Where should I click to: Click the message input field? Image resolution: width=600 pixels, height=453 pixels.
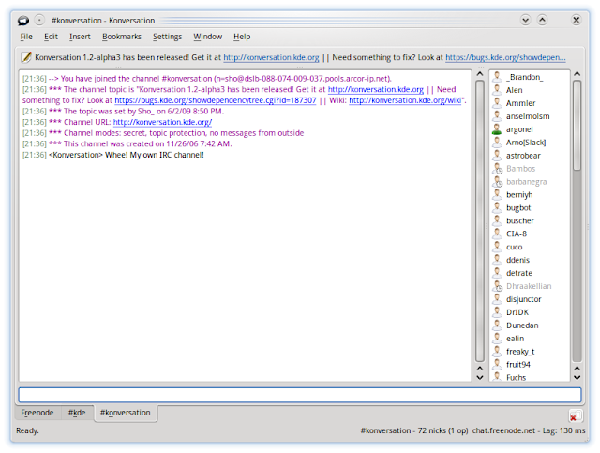point(300,395)
